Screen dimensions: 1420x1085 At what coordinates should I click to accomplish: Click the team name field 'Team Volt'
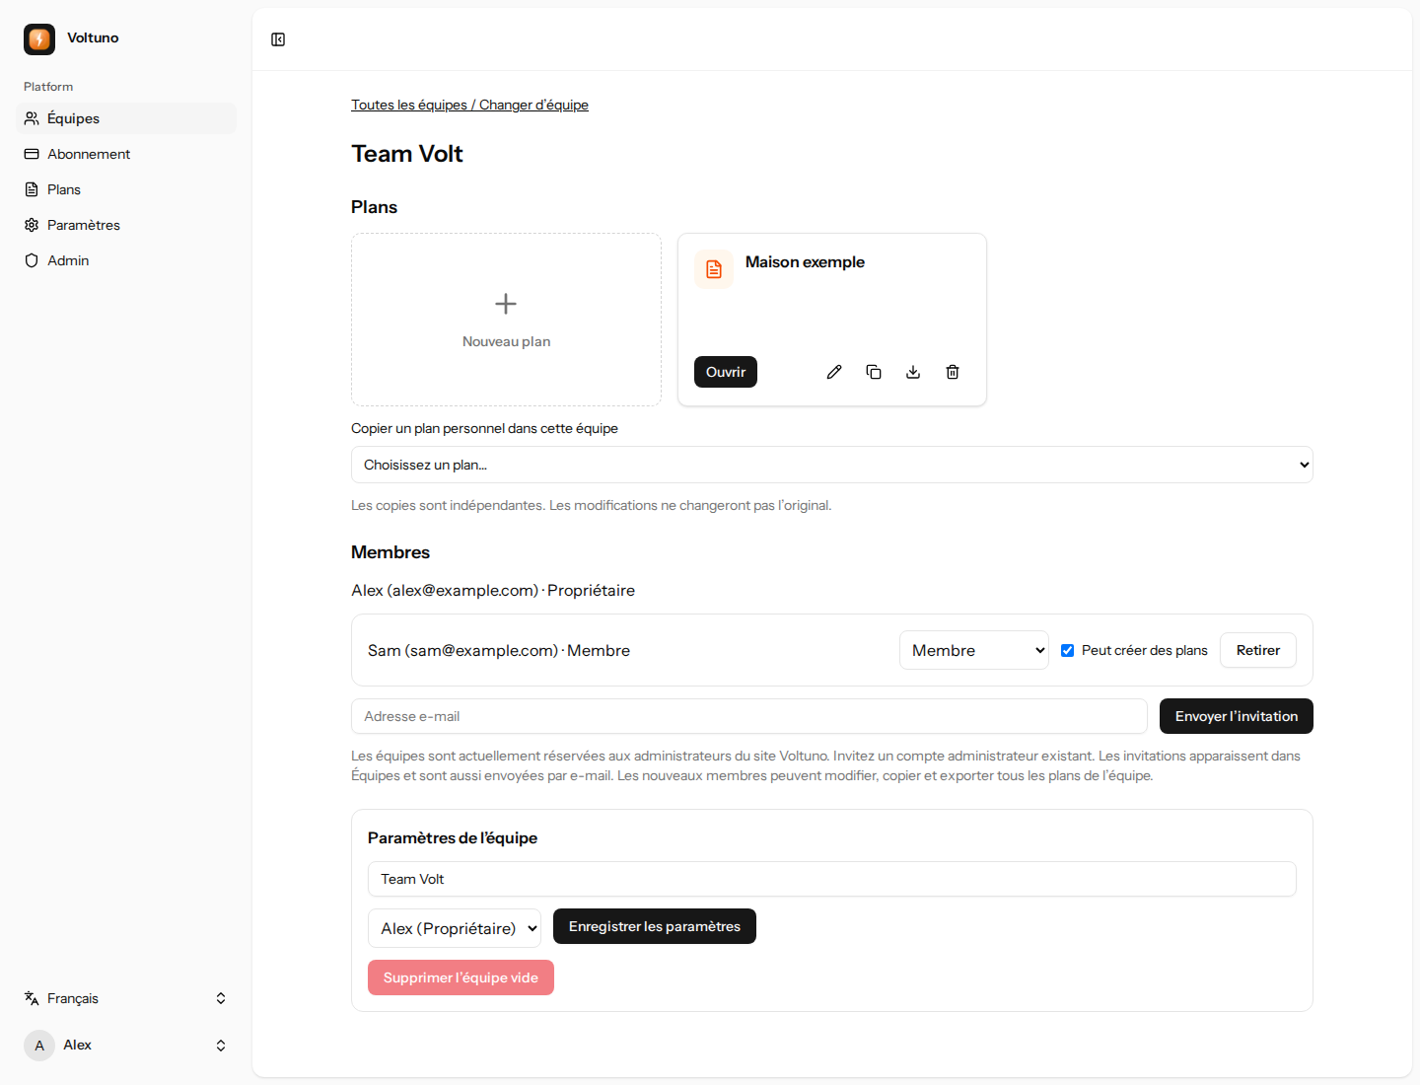832,879
